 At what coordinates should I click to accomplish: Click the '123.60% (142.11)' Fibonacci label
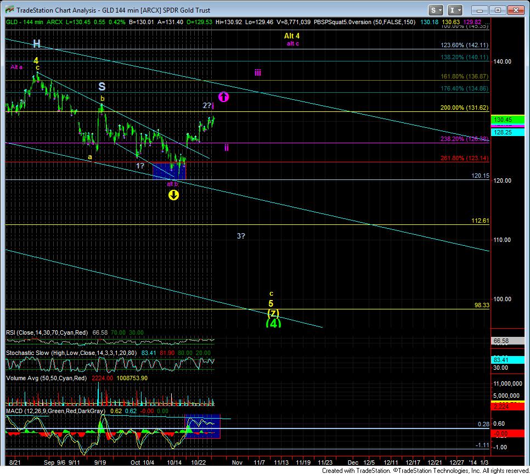[464, 46]
